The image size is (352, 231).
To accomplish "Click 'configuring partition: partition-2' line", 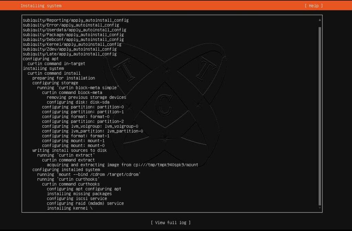I will 83,122.
